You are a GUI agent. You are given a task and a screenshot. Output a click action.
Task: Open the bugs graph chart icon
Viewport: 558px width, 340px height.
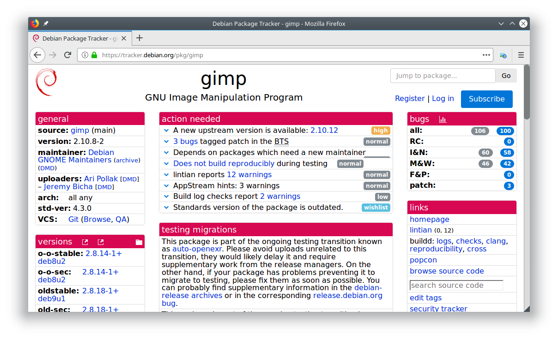click(x=443, y=119)
